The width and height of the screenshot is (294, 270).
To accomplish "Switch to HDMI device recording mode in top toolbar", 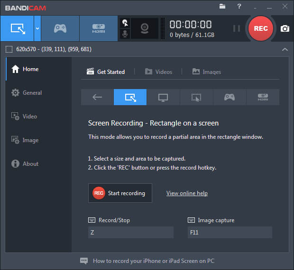I will [x=99, y=28].
